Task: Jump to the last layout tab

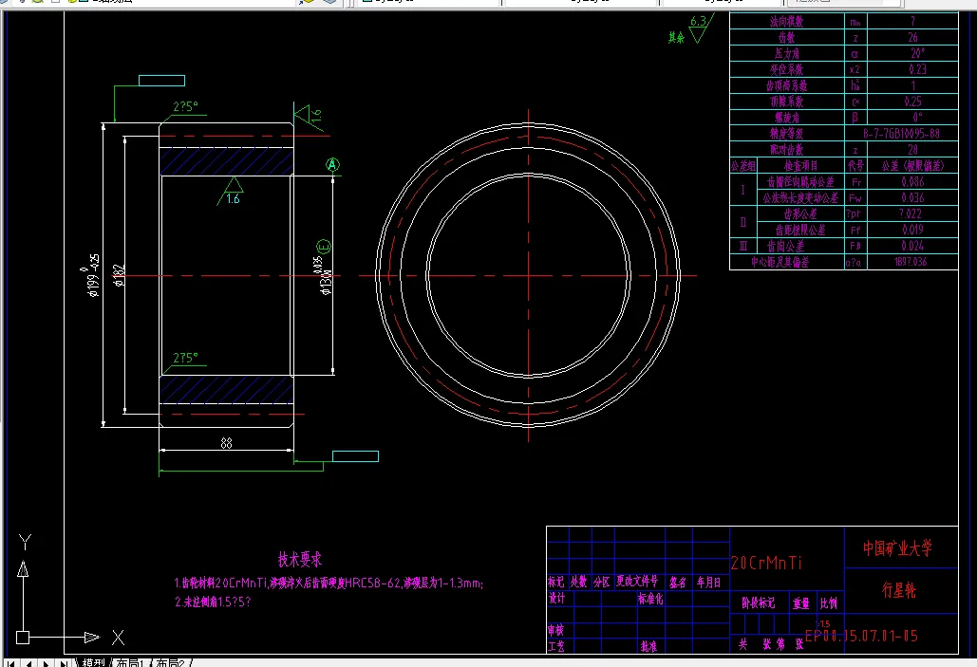Action: [64, 662]
